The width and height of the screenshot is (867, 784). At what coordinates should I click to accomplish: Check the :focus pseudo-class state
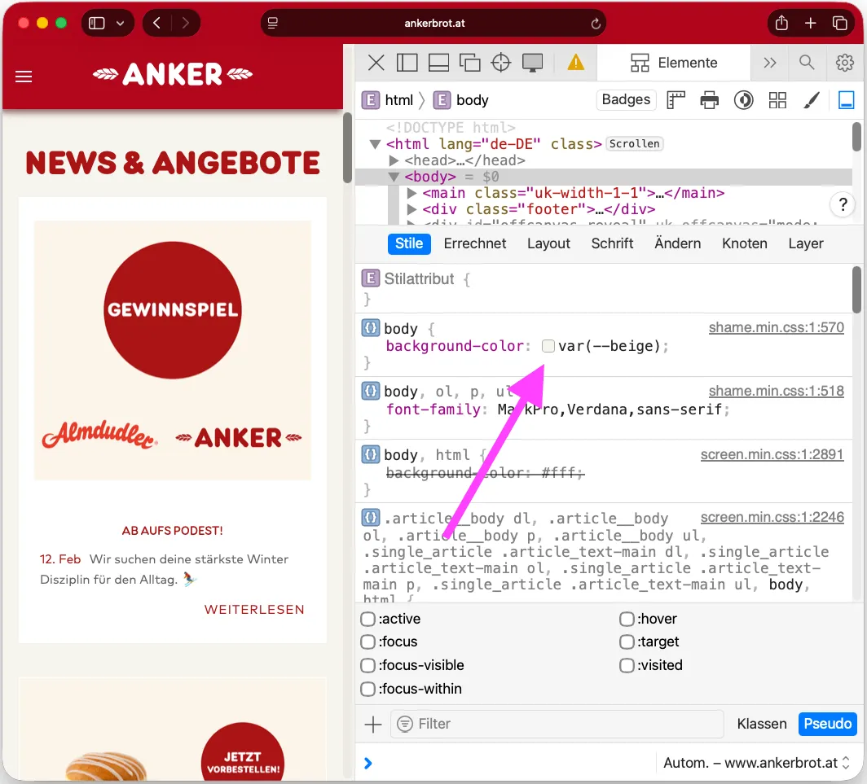pyautogui.click(x=367, y=642)
